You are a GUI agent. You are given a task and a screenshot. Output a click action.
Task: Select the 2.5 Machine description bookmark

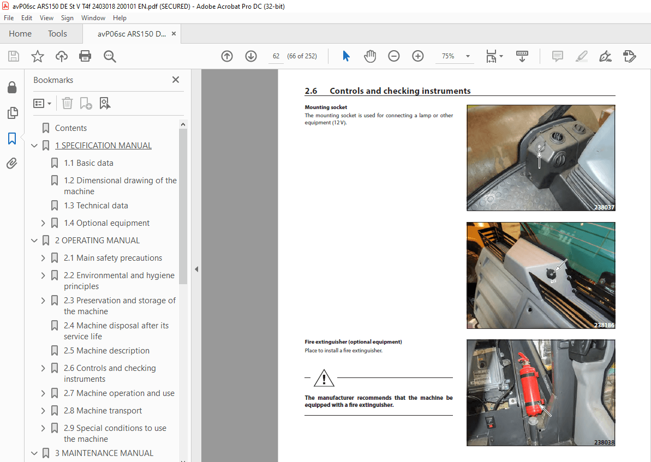click(106, 350)
